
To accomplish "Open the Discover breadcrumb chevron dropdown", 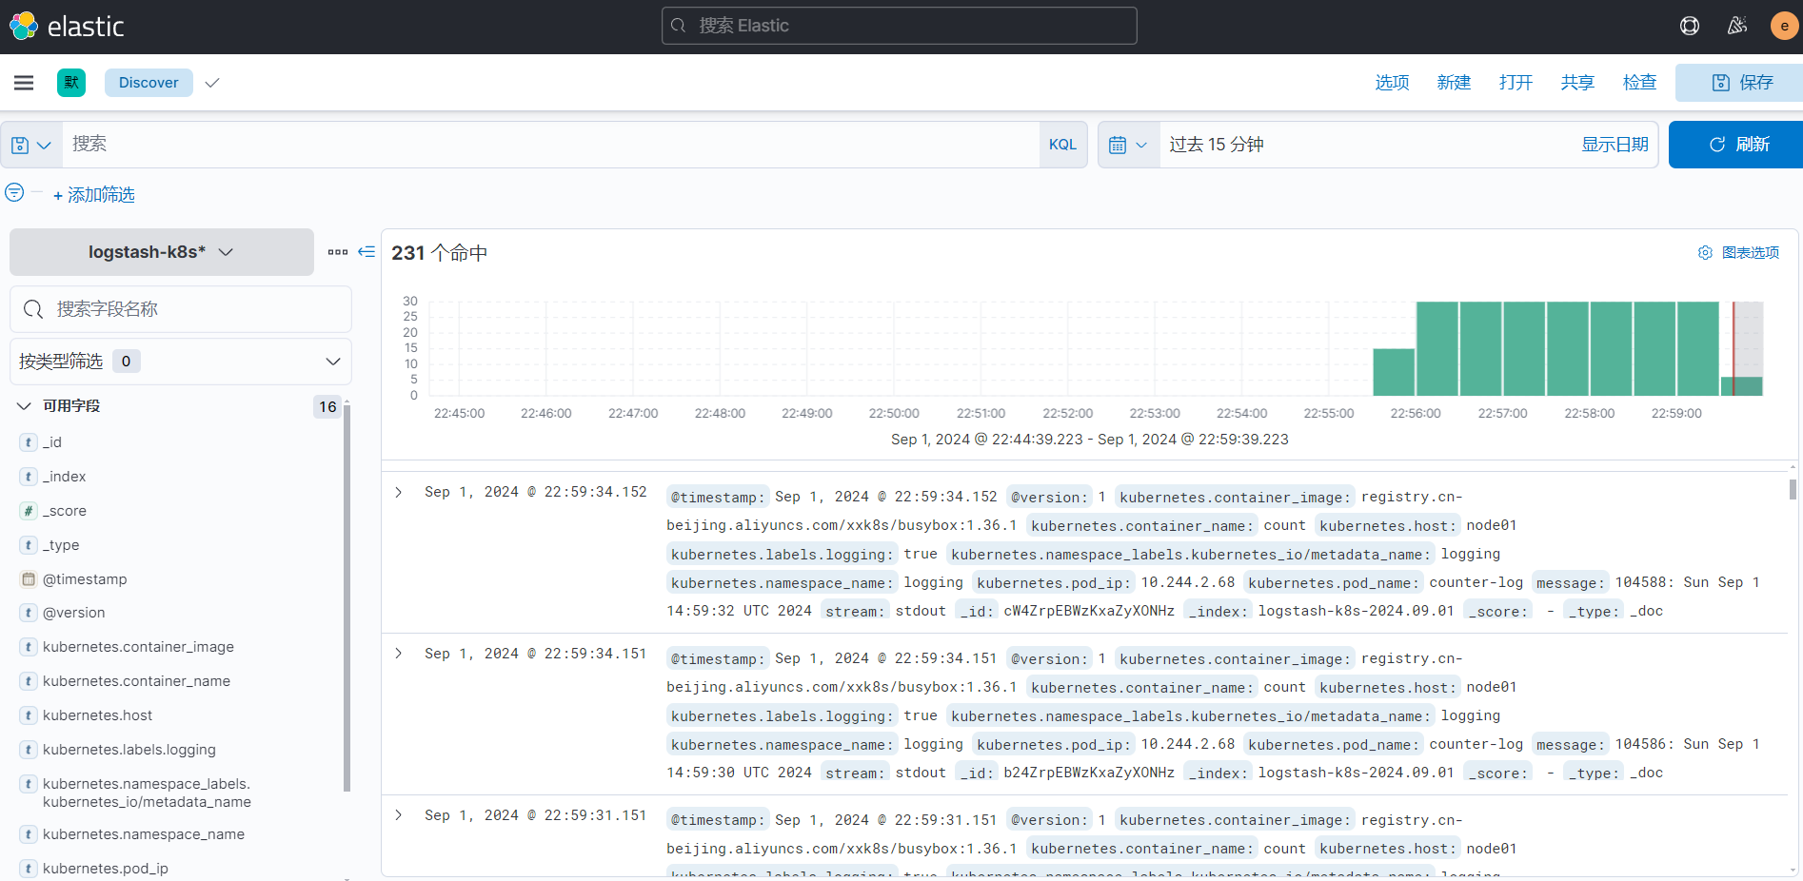I will [212, 83].
